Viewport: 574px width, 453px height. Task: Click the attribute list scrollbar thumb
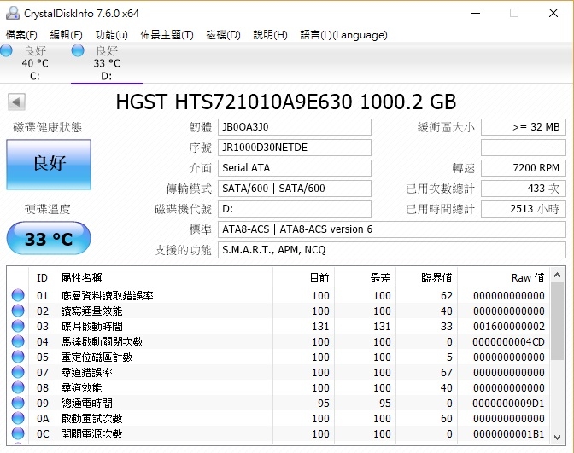(558, 321)
